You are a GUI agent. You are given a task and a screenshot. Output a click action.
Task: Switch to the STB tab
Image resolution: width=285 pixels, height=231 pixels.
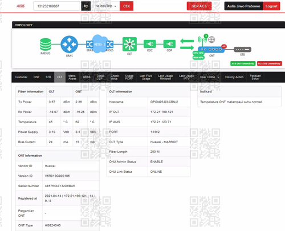48,77
